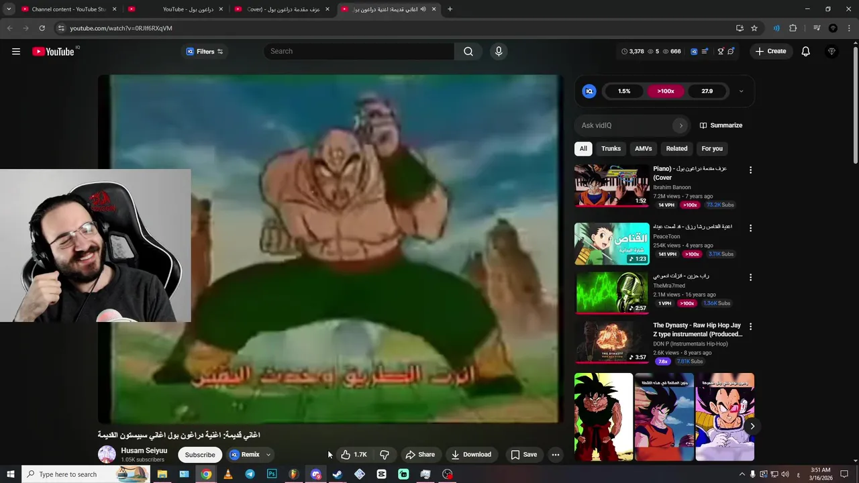Open the Ibrahim Banoon channel name
Viewport: 859px width, 483px height.
[672, 187]
